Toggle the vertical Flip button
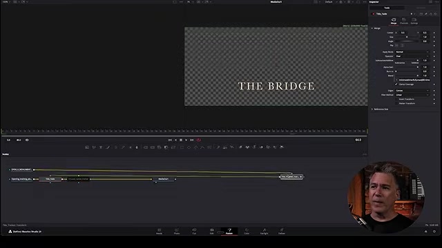This screenshot has width=442, height=248. click(x=402, y=45)
